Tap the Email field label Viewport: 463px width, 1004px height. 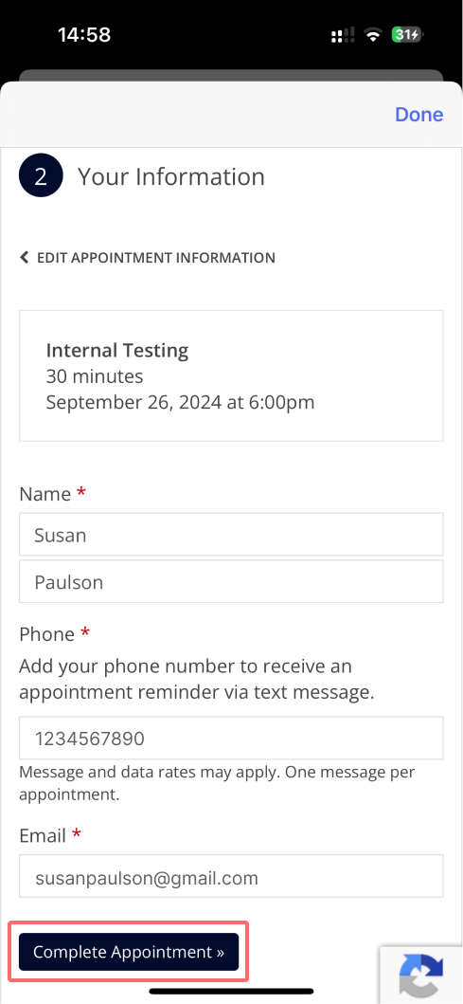coord(43,835)
